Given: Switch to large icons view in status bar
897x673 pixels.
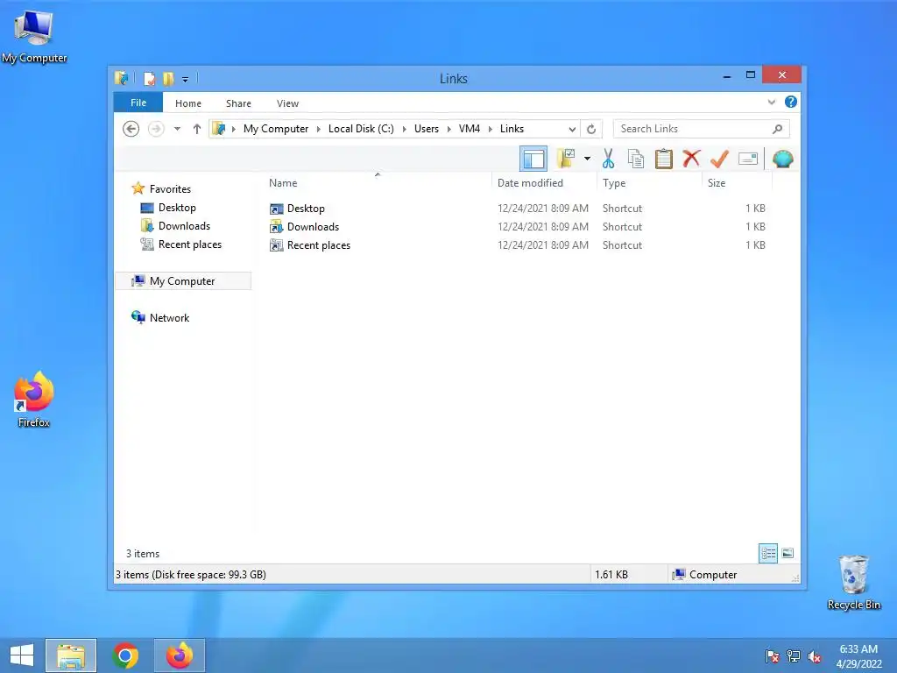Looking at the screenshot, I should coord(788,553).
